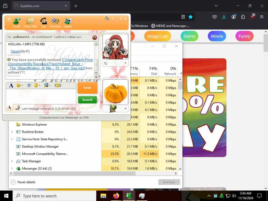
Task: Open a new browser tab with plus
Action: click(x=76, y=6)
